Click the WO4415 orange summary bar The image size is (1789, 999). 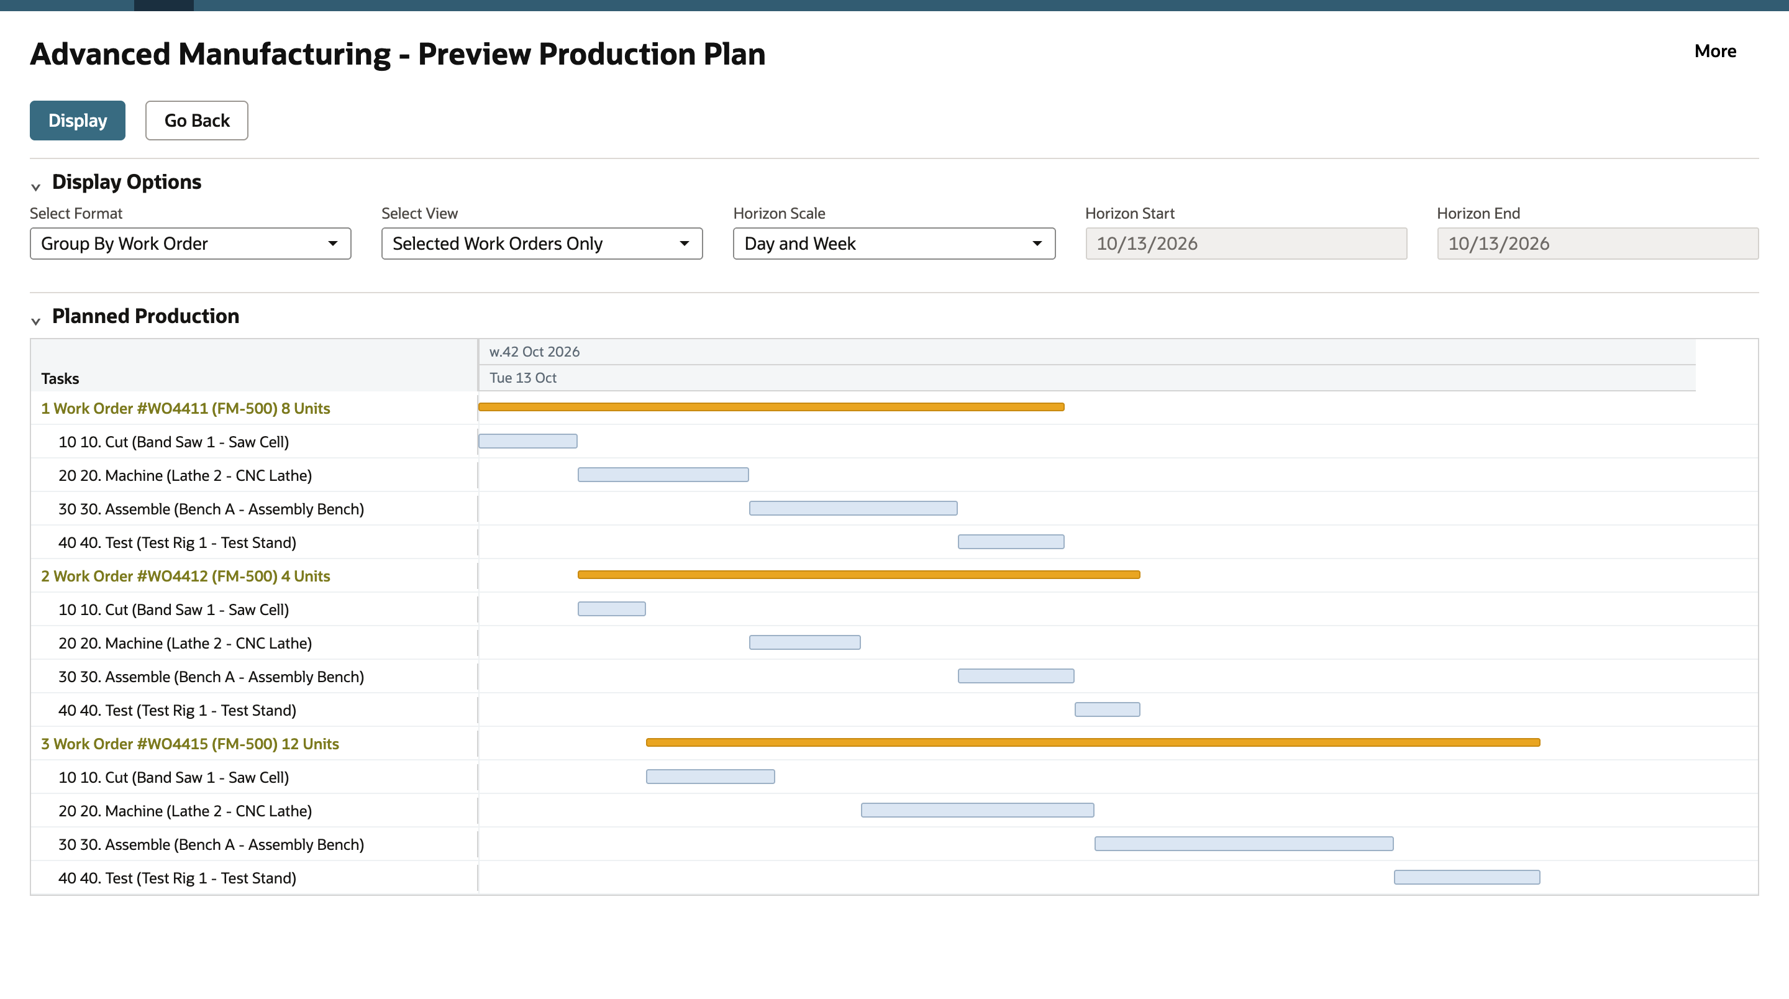coord(1093,742)
